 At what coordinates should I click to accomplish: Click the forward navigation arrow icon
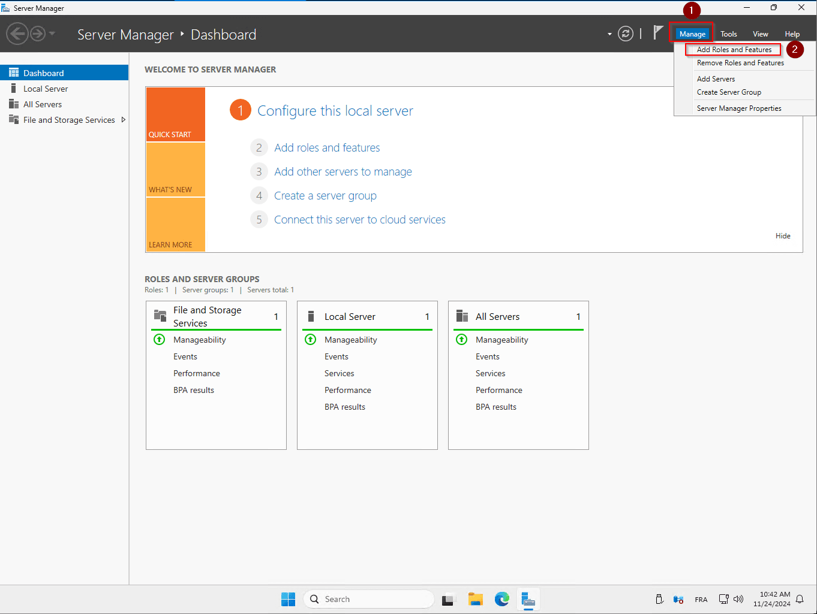point(38,34)
